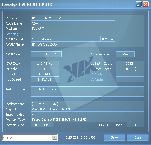Click the Close button at bottom
This screenshot has width=151, height=145.
[138, 137]
